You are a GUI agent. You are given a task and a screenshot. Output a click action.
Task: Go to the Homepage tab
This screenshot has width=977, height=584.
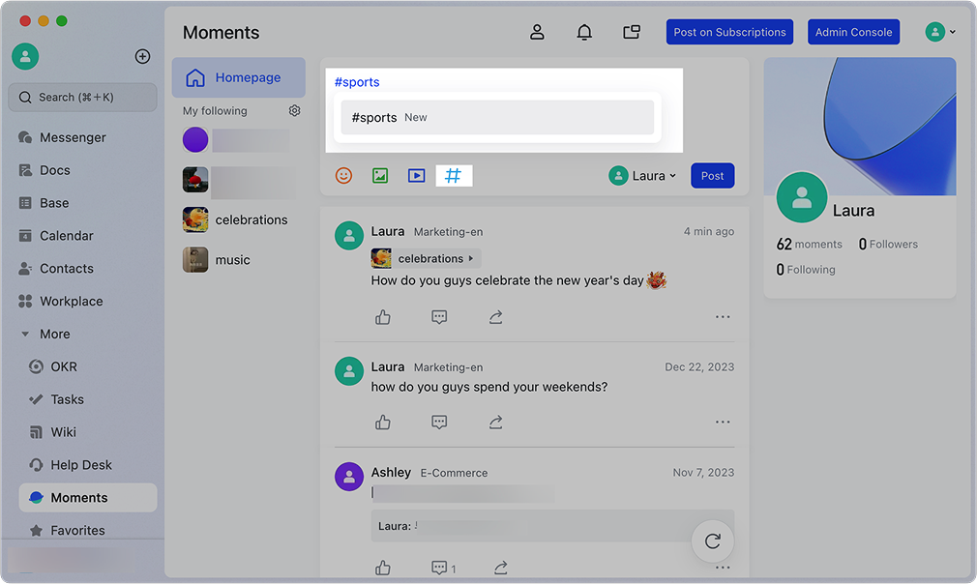(x=238, y=78)
